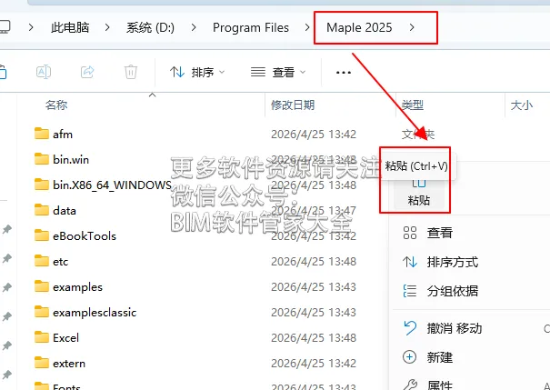550x390 pixels.
Task: Select the etc folder
Action: (60, 262)
